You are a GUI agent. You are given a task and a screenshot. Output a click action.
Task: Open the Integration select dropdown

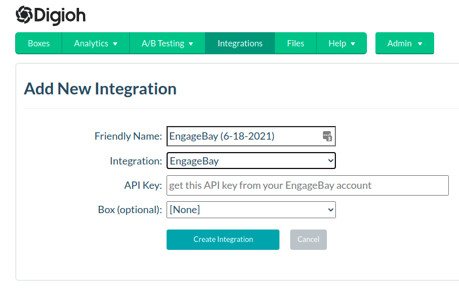pyautogui.click(x=251, y=161)
